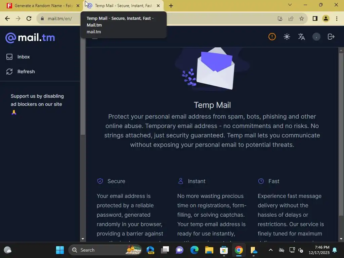Click the main page vertical scrollbar
This screenshot has width=344, height=258.
[x=341, y=134]
